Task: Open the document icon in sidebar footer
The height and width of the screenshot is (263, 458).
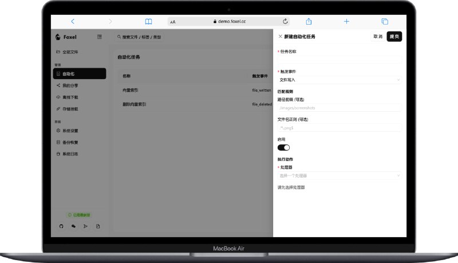Action: [x=98, y=226]
